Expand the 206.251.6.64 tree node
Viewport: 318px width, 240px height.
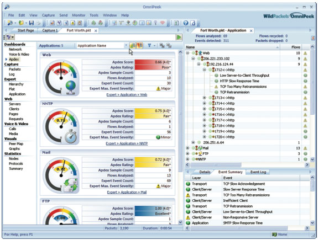pos(193,142)
